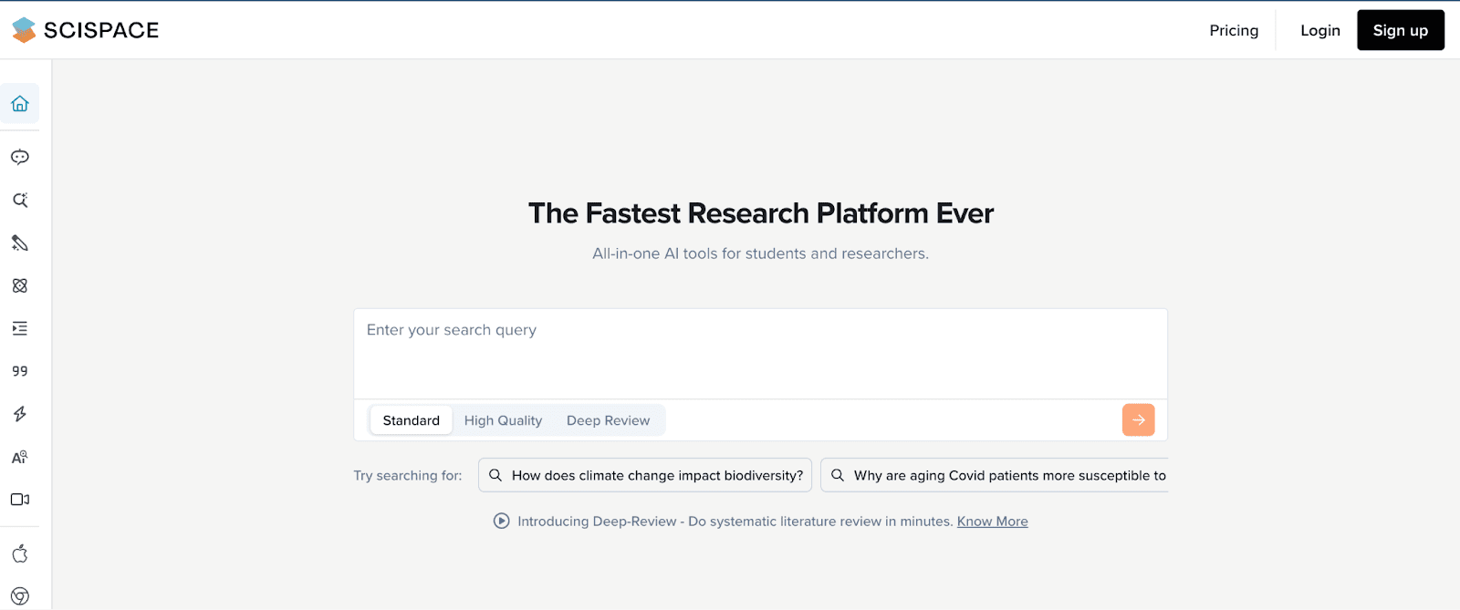The width and height of the screenshot is (1460, 610).
Task: Click the search query text box
Action: click(760, 354)
